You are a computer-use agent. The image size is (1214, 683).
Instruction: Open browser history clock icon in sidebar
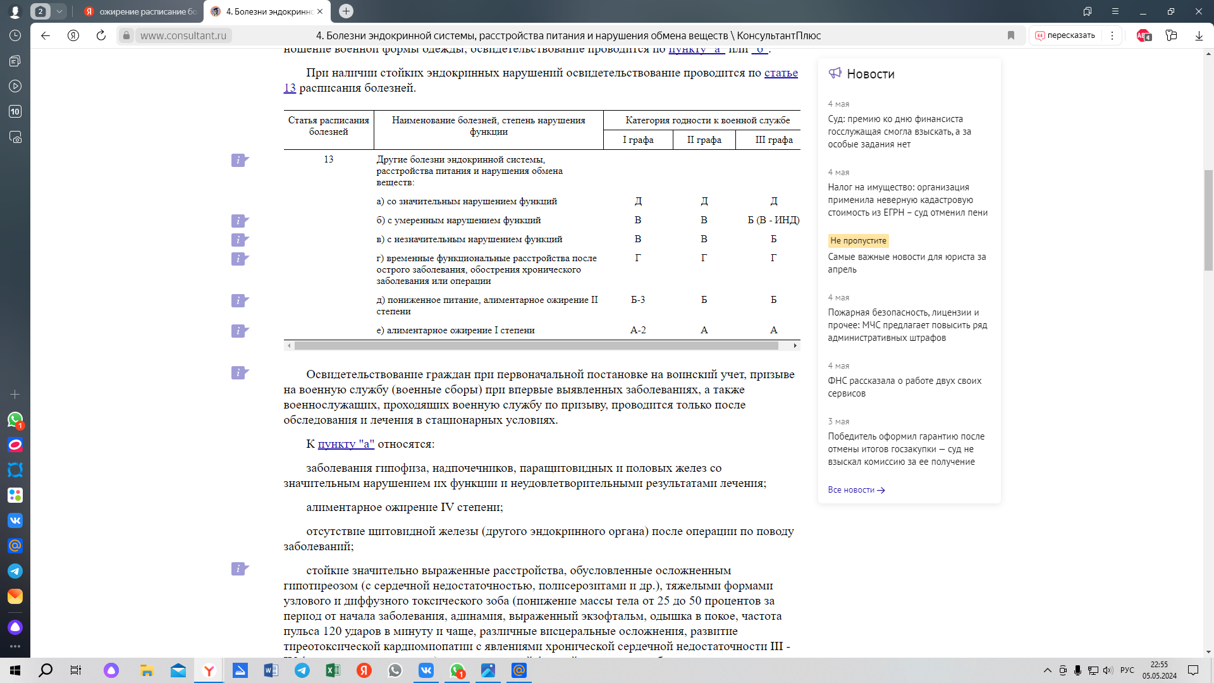pos(15,35)
